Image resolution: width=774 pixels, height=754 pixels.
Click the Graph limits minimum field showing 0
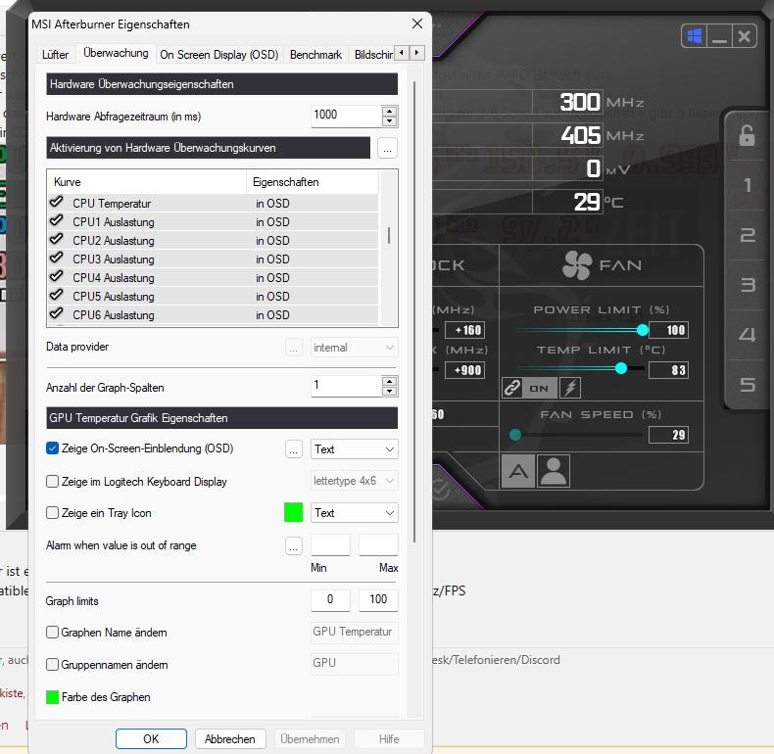(330, 599)
